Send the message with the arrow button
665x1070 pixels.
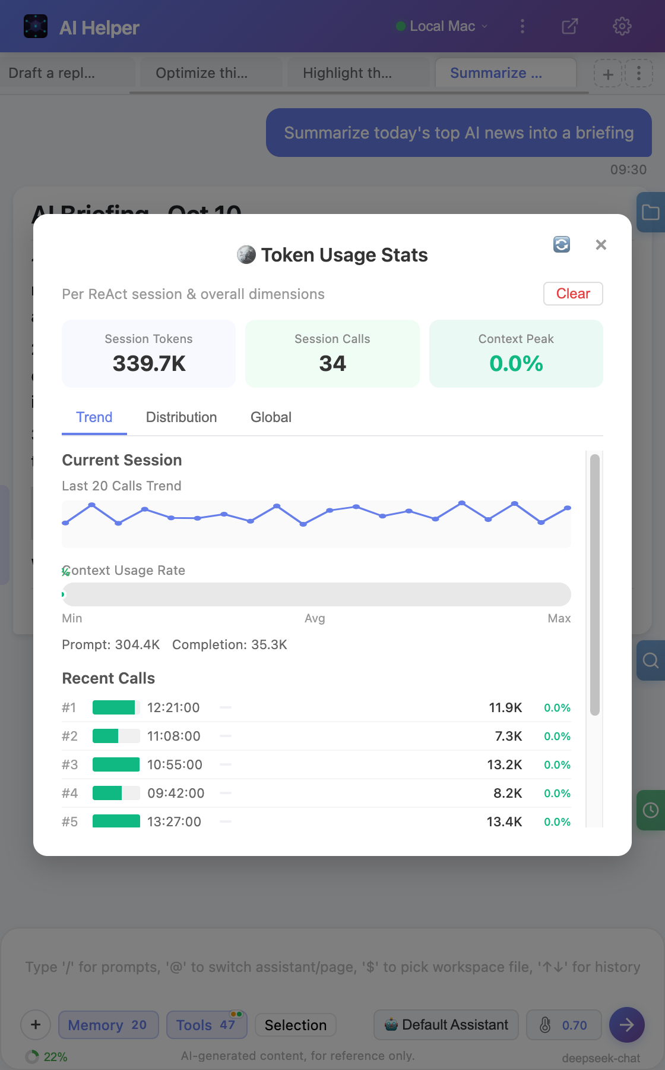[x=627, y=1025]
